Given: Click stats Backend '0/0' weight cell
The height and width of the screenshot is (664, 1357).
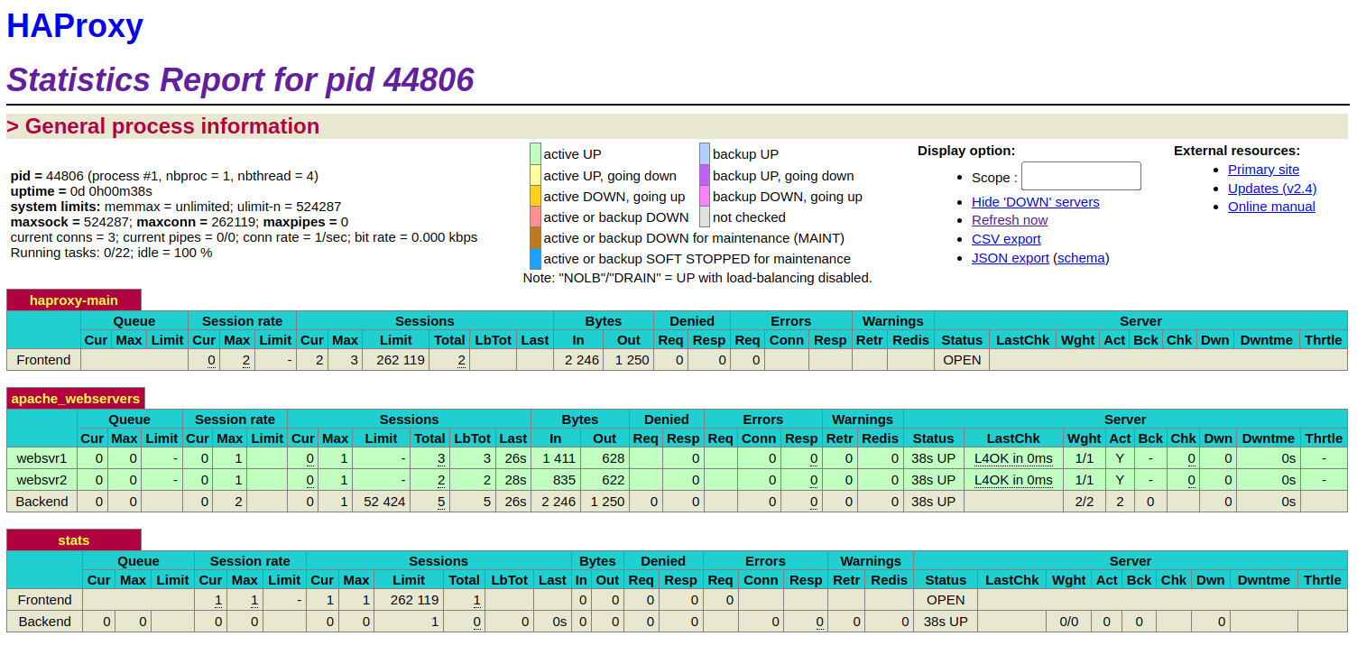Looking at the screenshot, I should point(1068,622).
